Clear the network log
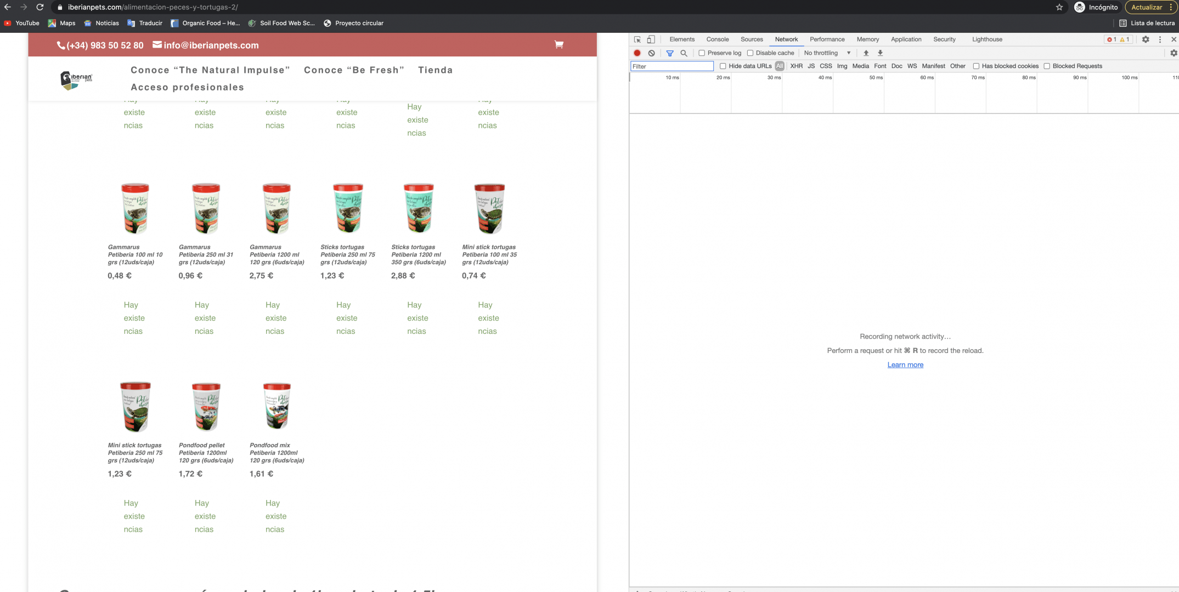Viewport: 1179px width, 592px height. (x=651, y=53)
